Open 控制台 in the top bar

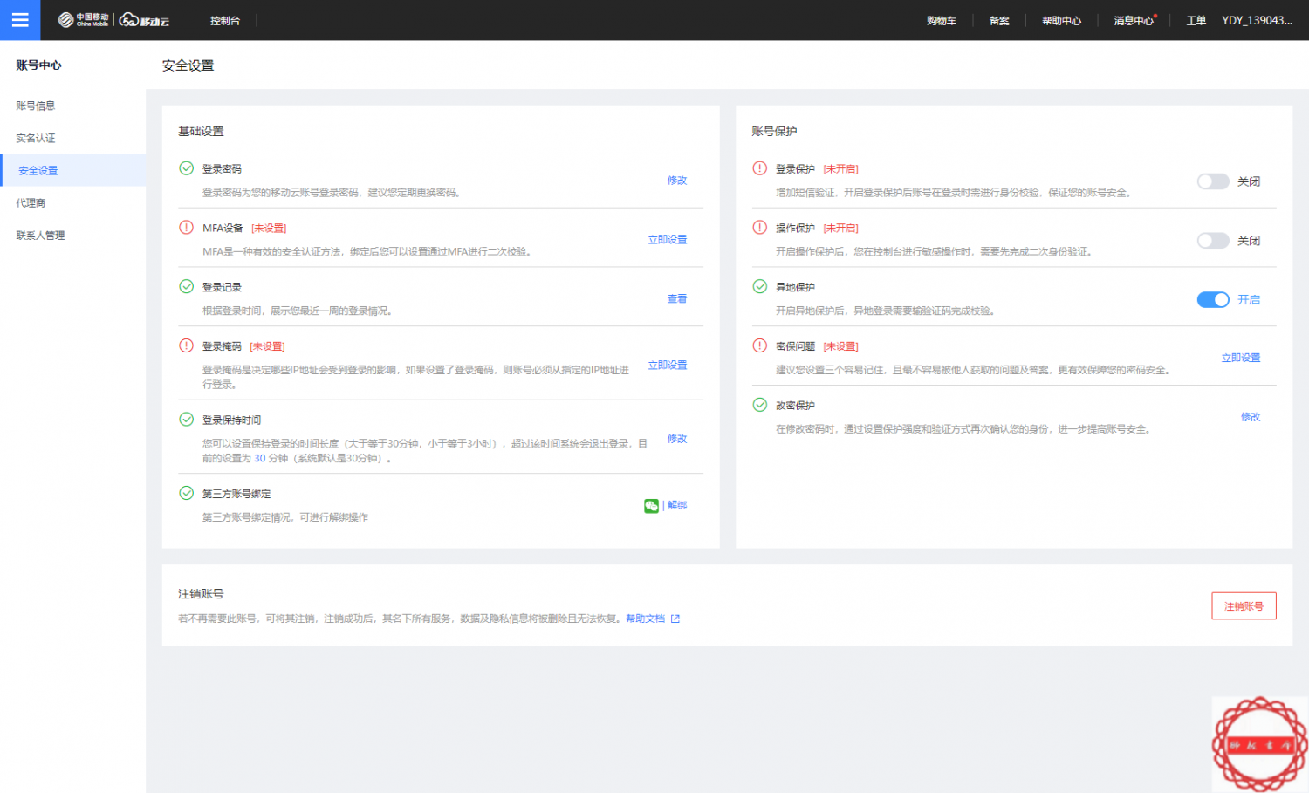225,21
